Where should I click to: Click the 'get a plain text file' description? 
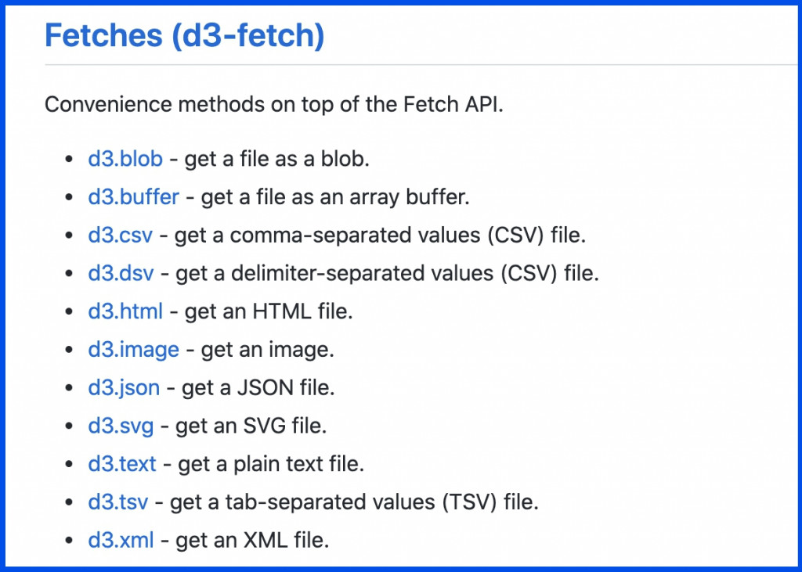pos(271,464)
